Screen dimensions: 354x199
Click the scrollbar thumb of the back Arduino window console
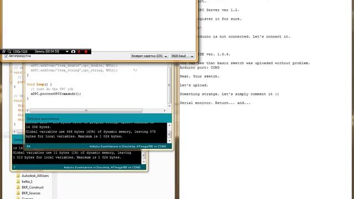(144, 155)
